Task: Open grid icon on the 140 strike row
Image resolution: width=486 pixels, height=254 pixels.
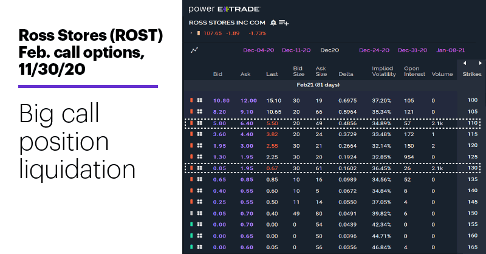Action: click(x=200, y=190)
